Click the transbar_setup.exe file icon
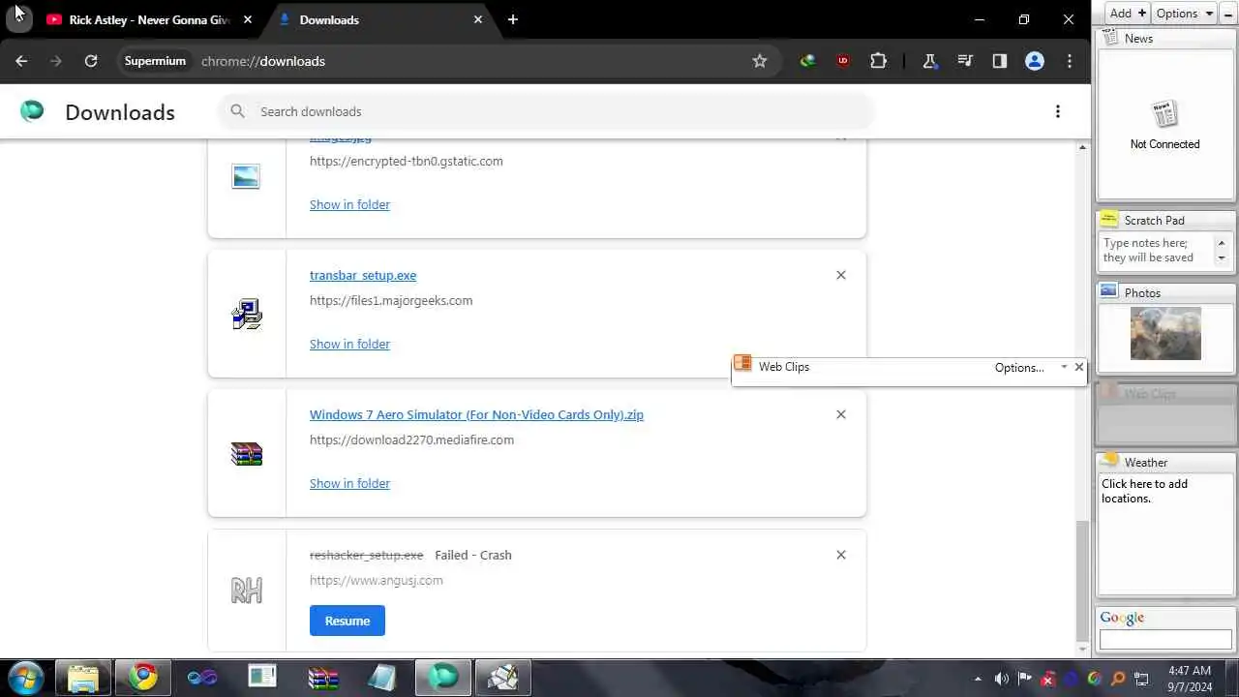The image size is (1239, 697). pyautogui.click(x=247, y=314)
